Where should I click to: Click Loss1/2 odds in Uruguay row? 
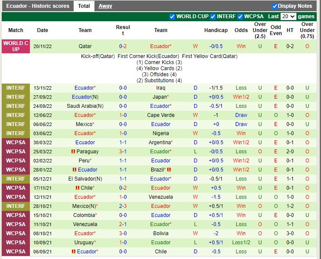click(241, 243)
